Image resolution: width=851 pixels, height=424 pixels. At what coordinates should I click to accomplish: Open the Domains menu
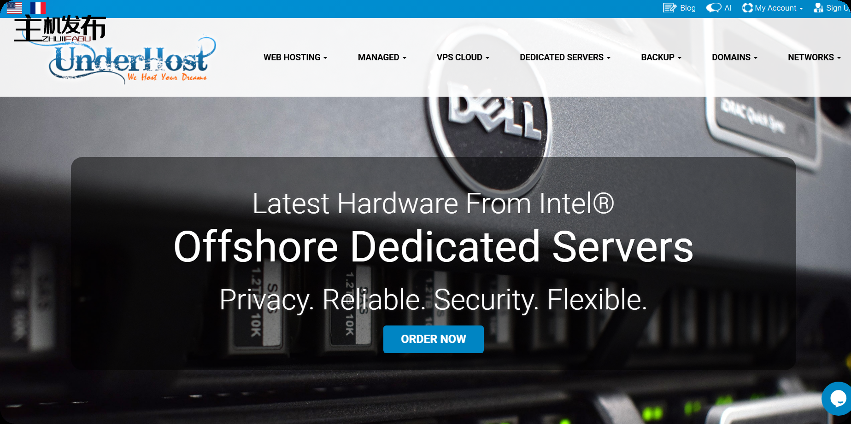point(734,57)
